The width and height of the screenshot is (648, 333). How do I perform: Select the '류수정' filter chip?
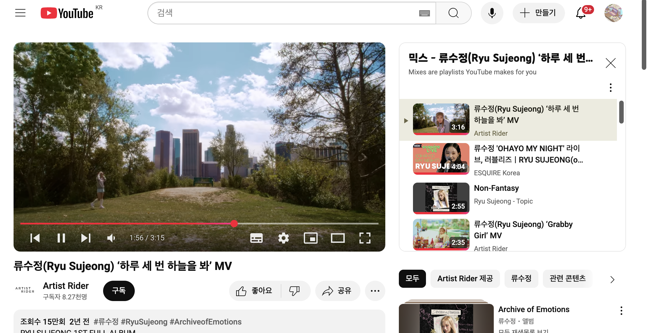pyautogui.click(x=521, y=279)
